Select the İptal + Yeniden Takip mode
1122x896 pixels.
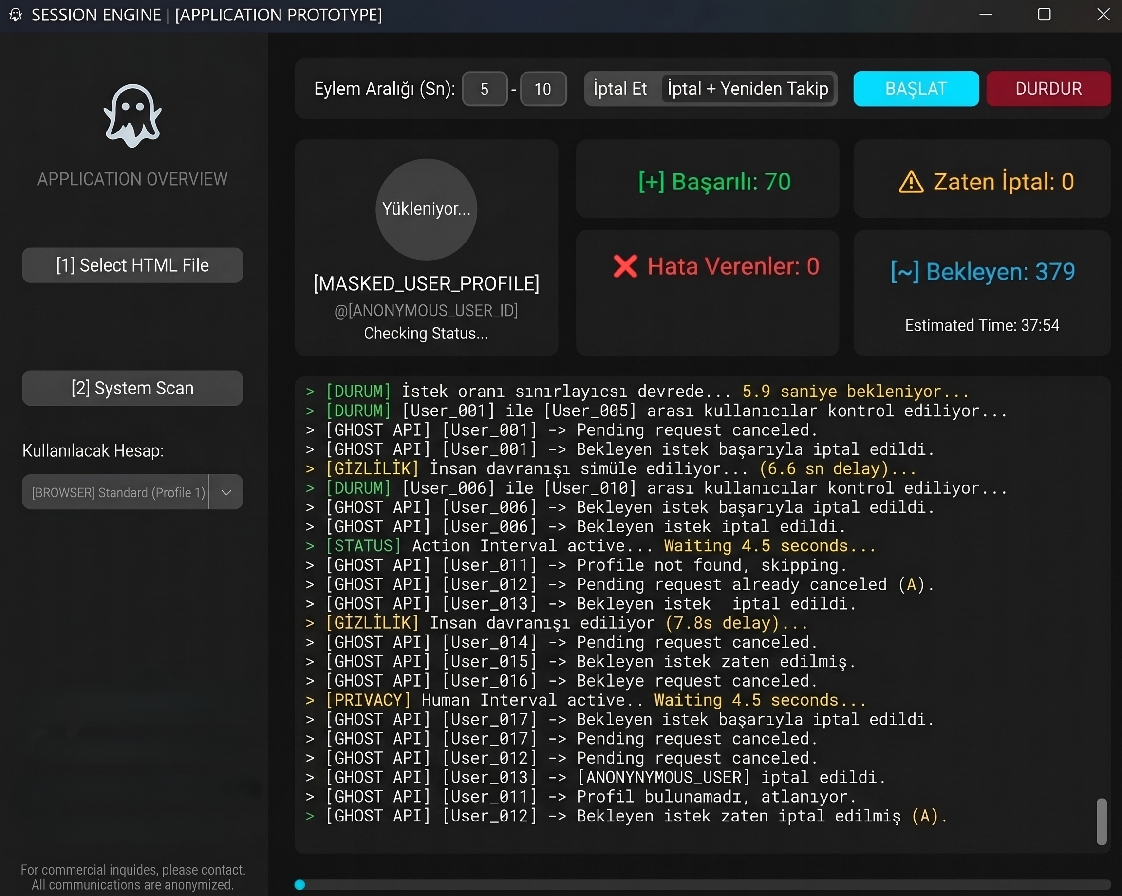[748, 89]
